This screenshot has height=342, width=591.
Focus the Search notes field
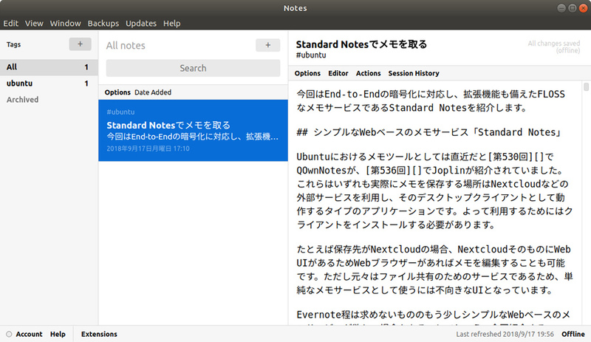(193, 68)
